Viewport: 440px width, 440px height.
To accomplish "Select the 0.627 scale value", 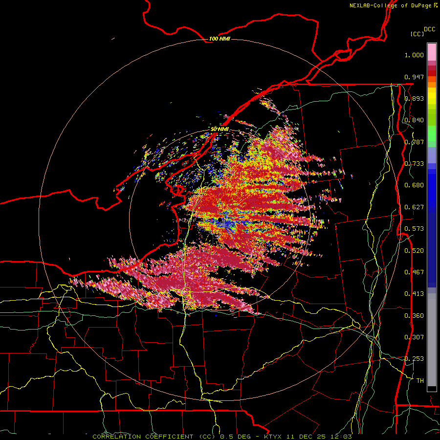I will (414, 207).
